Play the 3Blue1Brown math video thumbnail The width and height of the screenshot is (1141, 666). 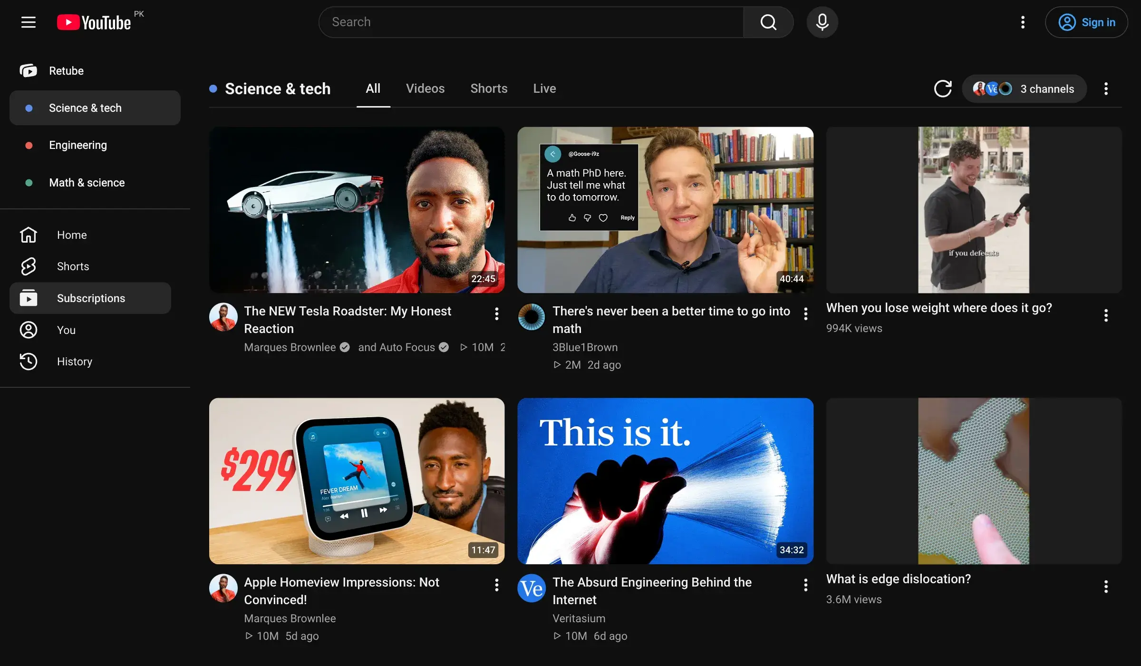pos(665,210)
